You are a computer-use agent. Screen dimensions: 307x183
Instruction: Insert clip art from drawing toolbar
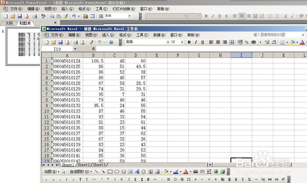[x=150, y=172]
